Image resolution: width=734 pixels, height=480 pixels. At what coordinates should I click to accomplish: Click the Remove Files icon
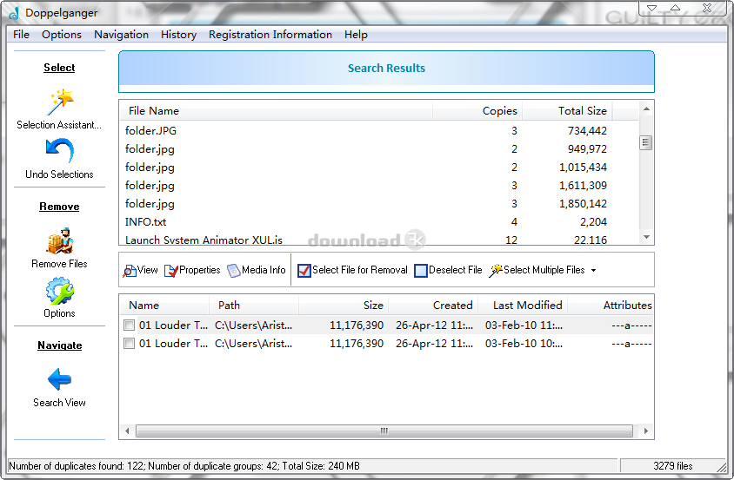tap(60, 241)
